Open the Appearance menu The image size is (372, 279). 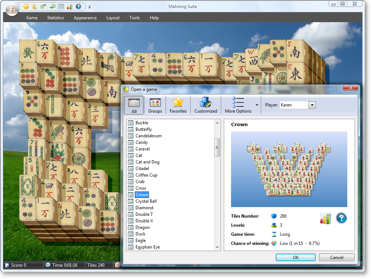(x=85, y=18)
